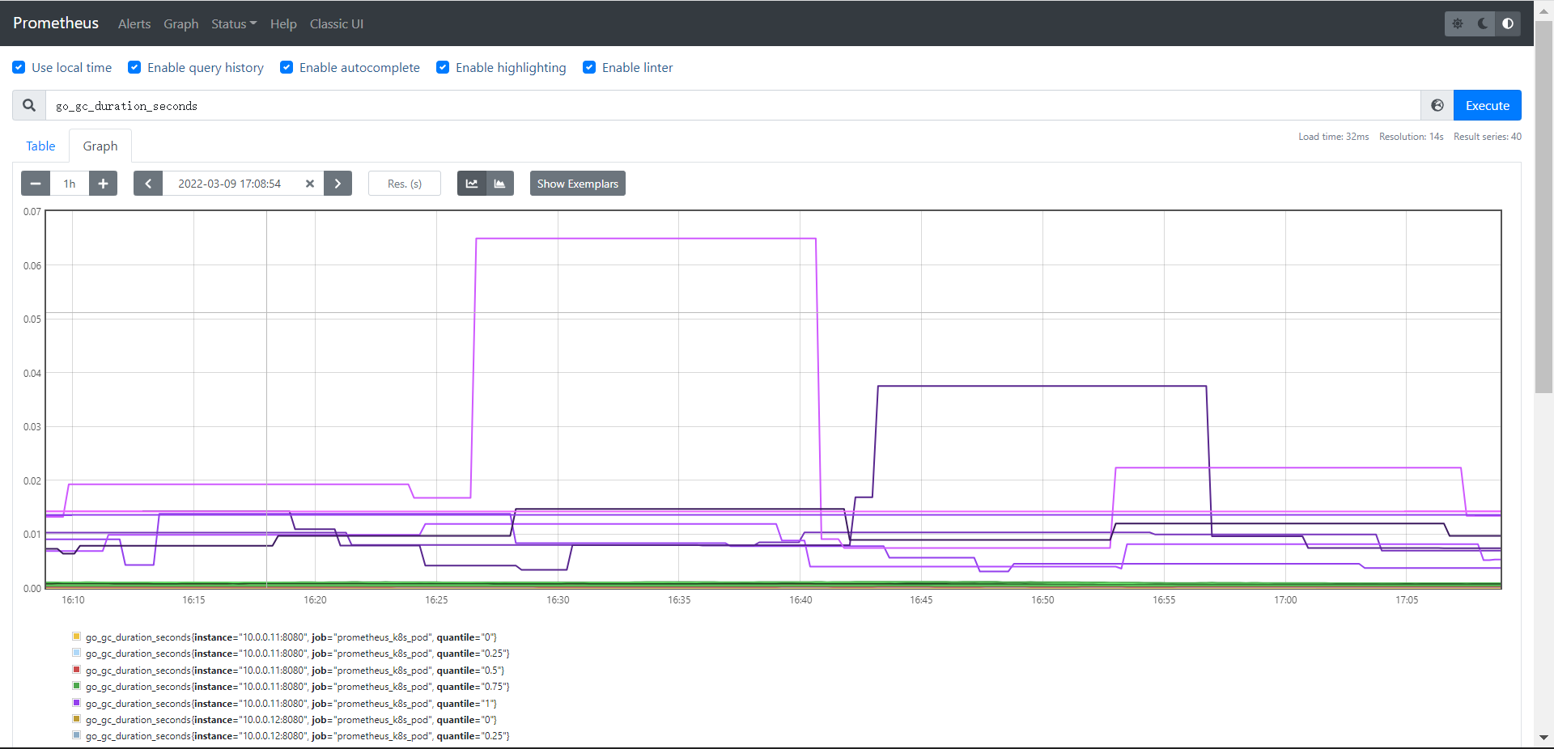1554x749 pixels.
Task: Clear the end time with X icon
Action: pyautogui.click(x=309, y=184)
